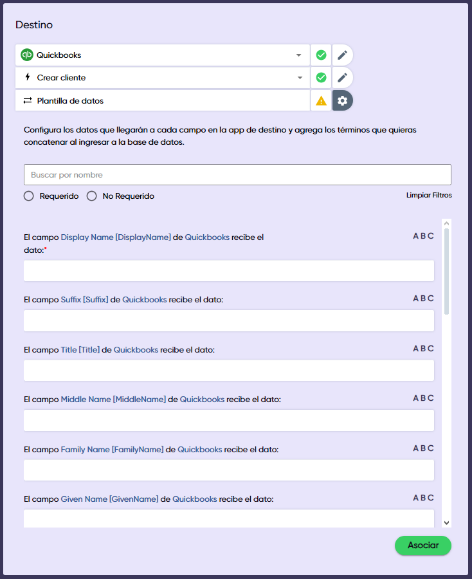Click green checkmark status next to Quickbooks
The width and height of the screenshot is (472, 579).
point(321,55)
